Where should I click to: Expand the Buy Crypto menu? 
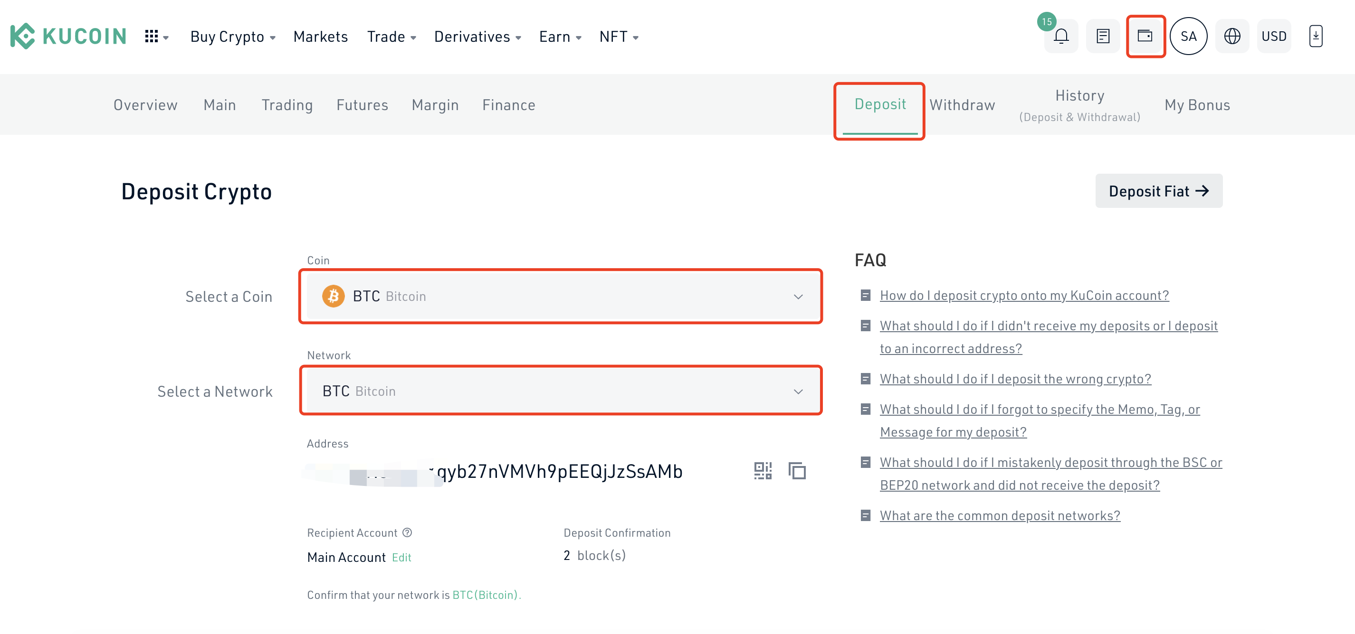[x=232, y=36]
